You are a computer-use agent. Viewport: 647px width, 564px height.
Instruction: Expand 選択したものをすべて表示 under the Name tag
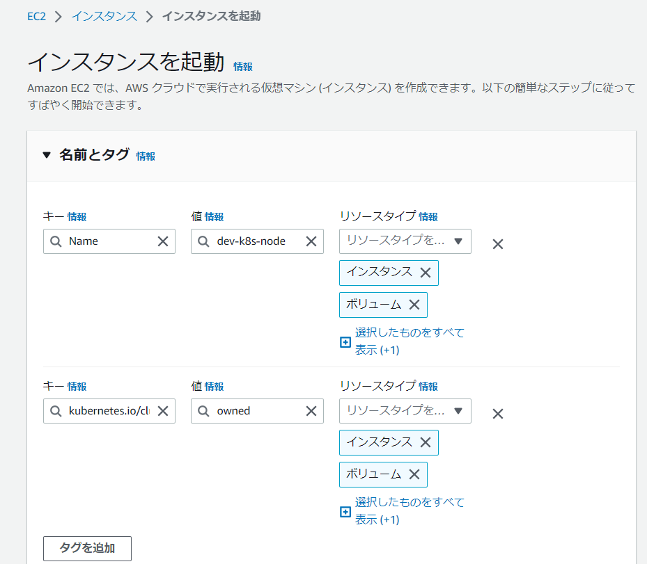(x=403, y=341)
